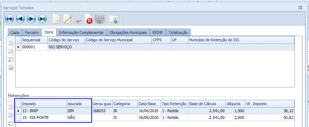Image resolution: width=309 pixels, height=127 pixels.
Task: Open the Parceiro tab
Action: (x=32, y=32)
